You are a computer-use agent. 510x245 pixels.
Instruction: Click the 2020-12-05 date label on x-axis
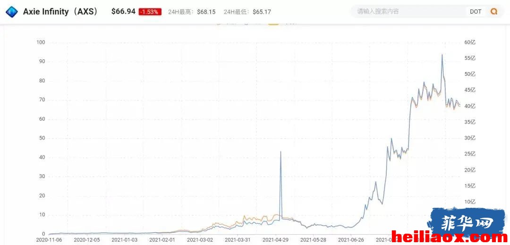86,239
